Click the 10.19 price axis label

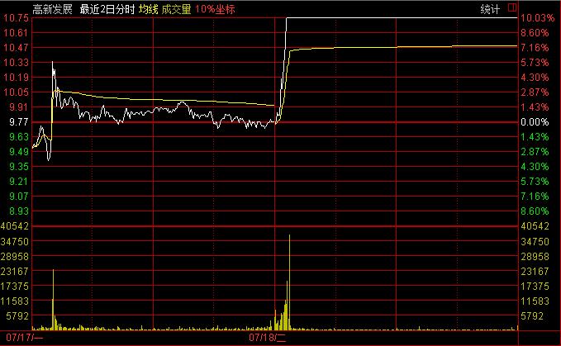(x=16, y=77)
